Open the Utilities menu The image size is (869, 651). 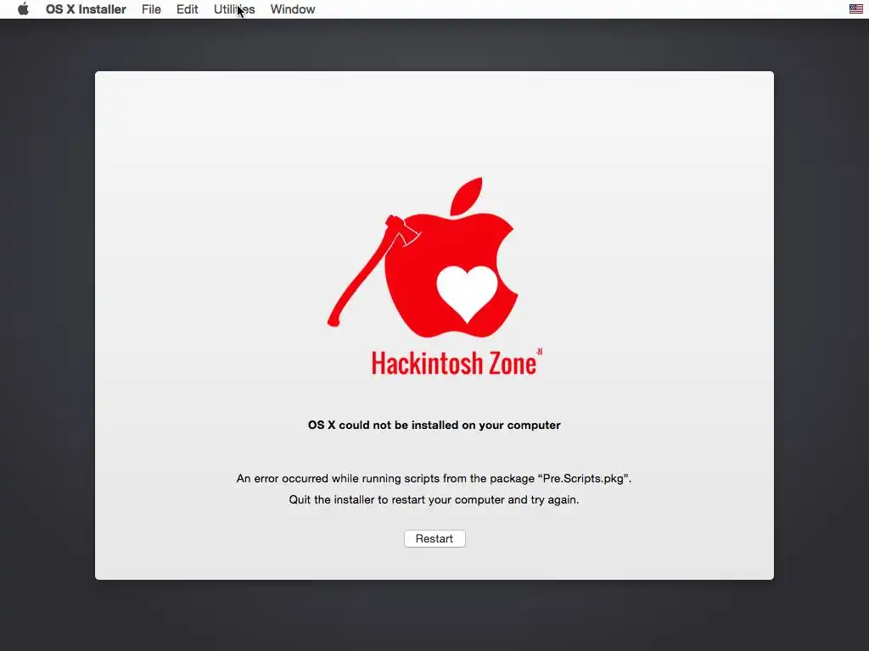234,9
